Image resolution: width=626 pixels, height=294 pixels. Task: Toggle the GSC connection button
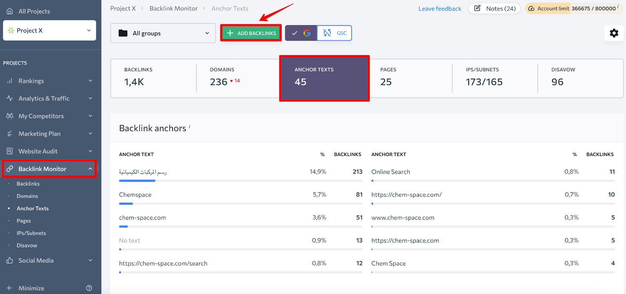[335, 33]
